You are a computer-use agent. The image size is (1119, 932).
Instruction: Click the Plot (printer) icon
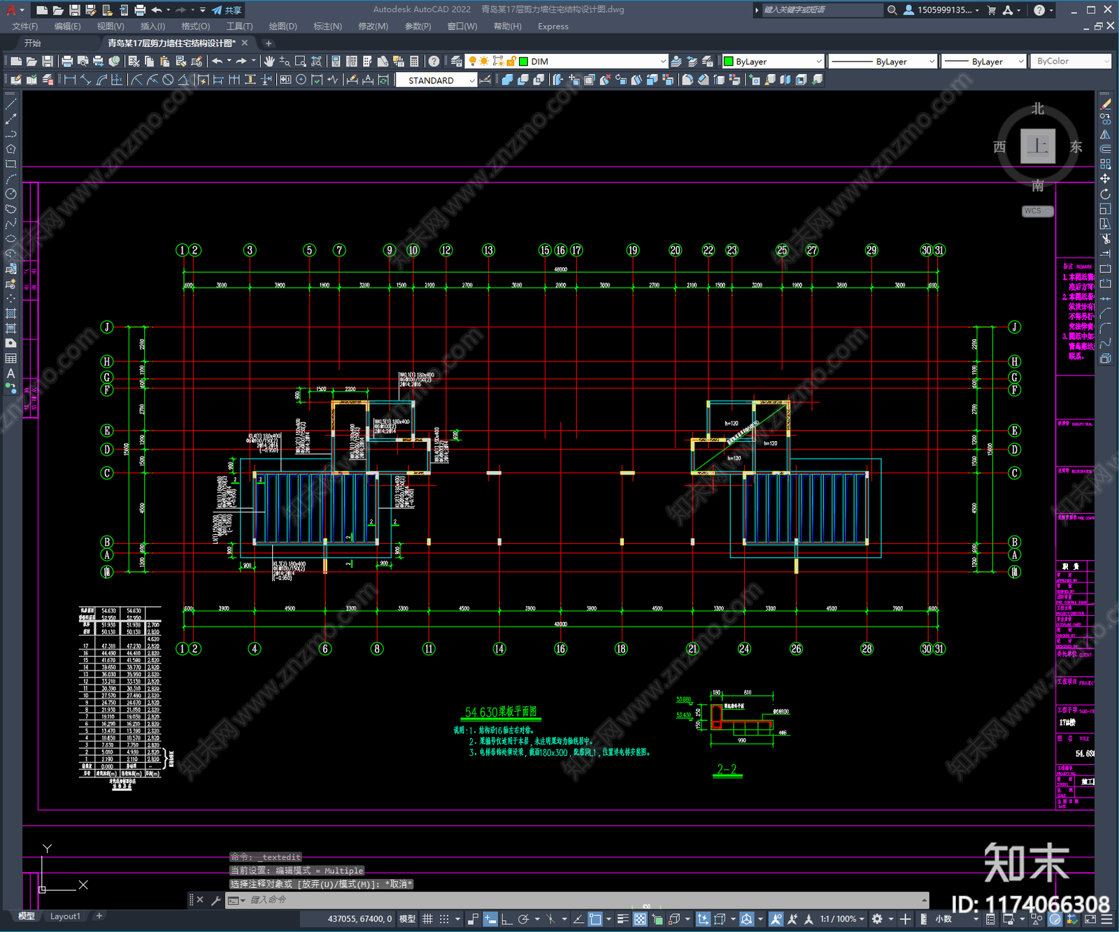pos(67,62)
